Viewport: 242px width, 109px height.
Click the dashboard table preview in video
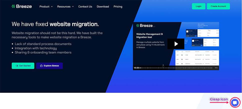click(198, 59)
